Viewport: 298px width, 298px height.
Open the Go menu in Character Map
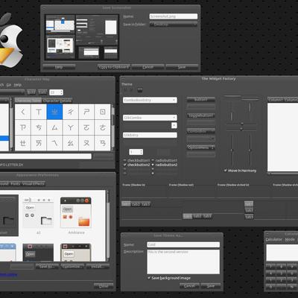pos(9,85)
